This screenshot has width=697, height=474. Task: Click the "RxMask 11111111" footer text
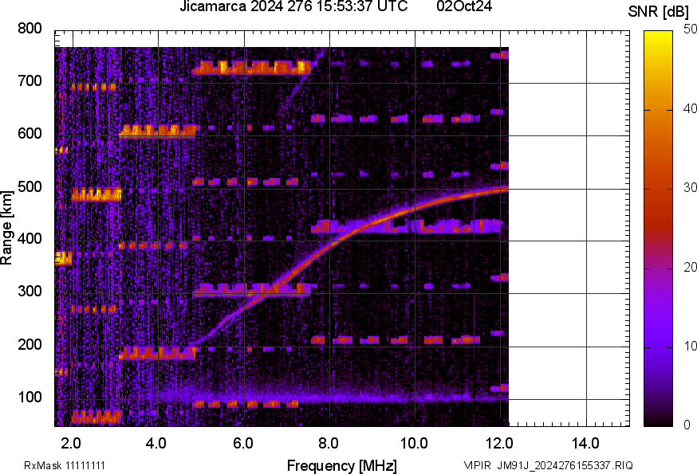65,465
